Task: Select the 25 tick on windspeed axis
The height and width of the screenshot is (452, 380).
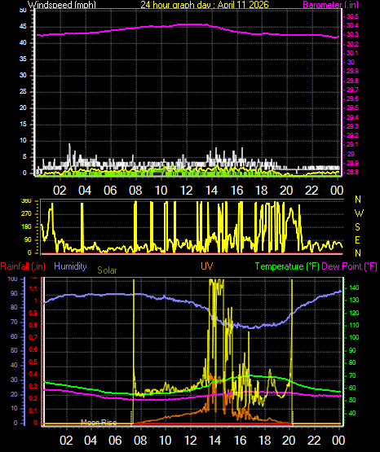Action: pos(23,92)
